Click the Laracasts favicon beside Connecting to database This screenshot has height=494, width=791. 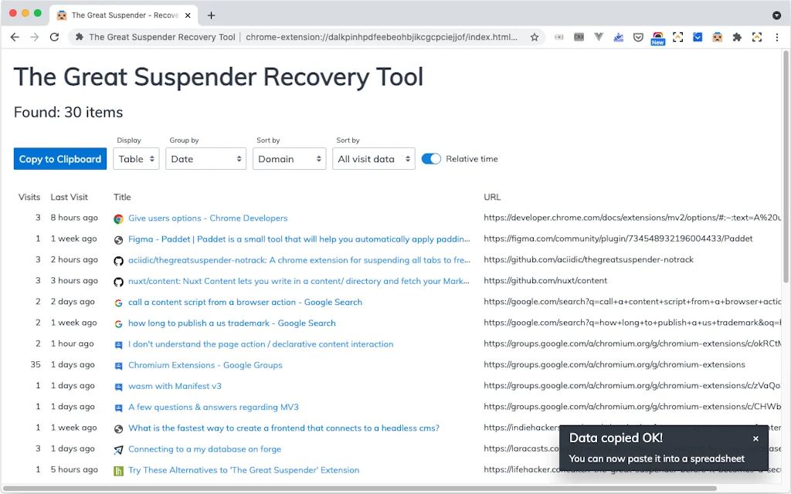click(x=118, y=450)
